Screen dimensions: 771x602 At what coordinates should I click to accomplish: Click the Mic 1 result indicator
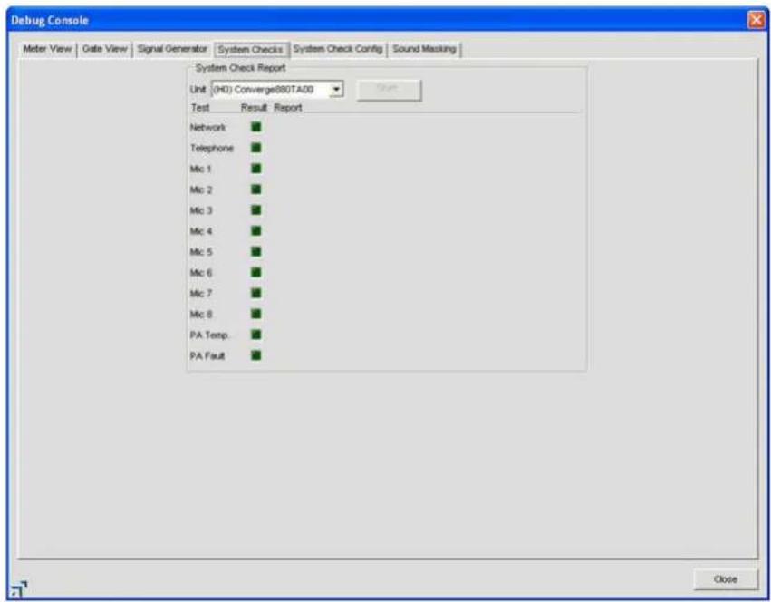(256, 169)
